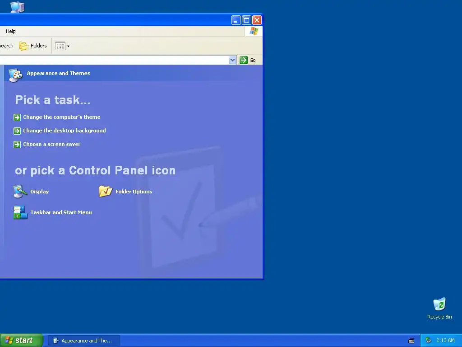Minimize the Appearance and Themes window
462x347 pixels.
(236, 20)
